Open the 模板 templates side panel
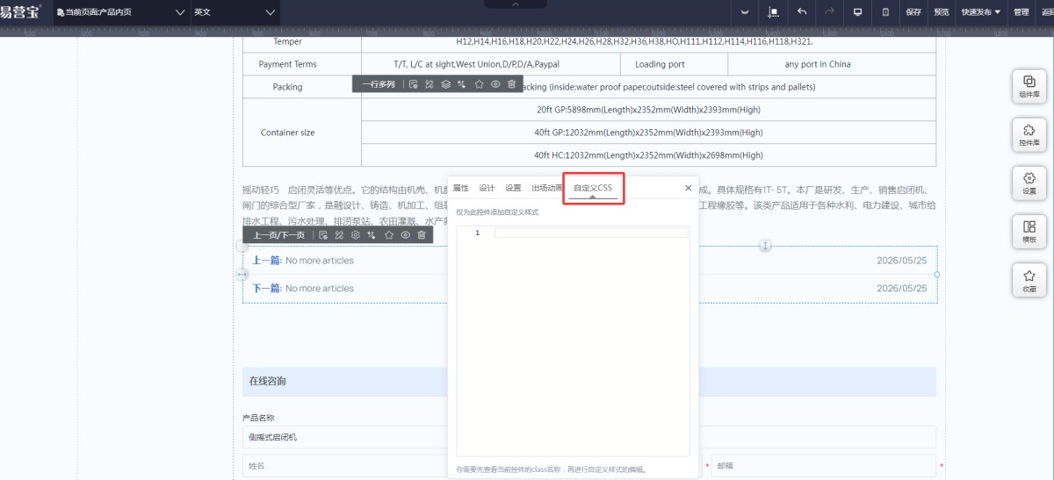The height and width of the screenshot is (480, 1054). point(1029,231)
